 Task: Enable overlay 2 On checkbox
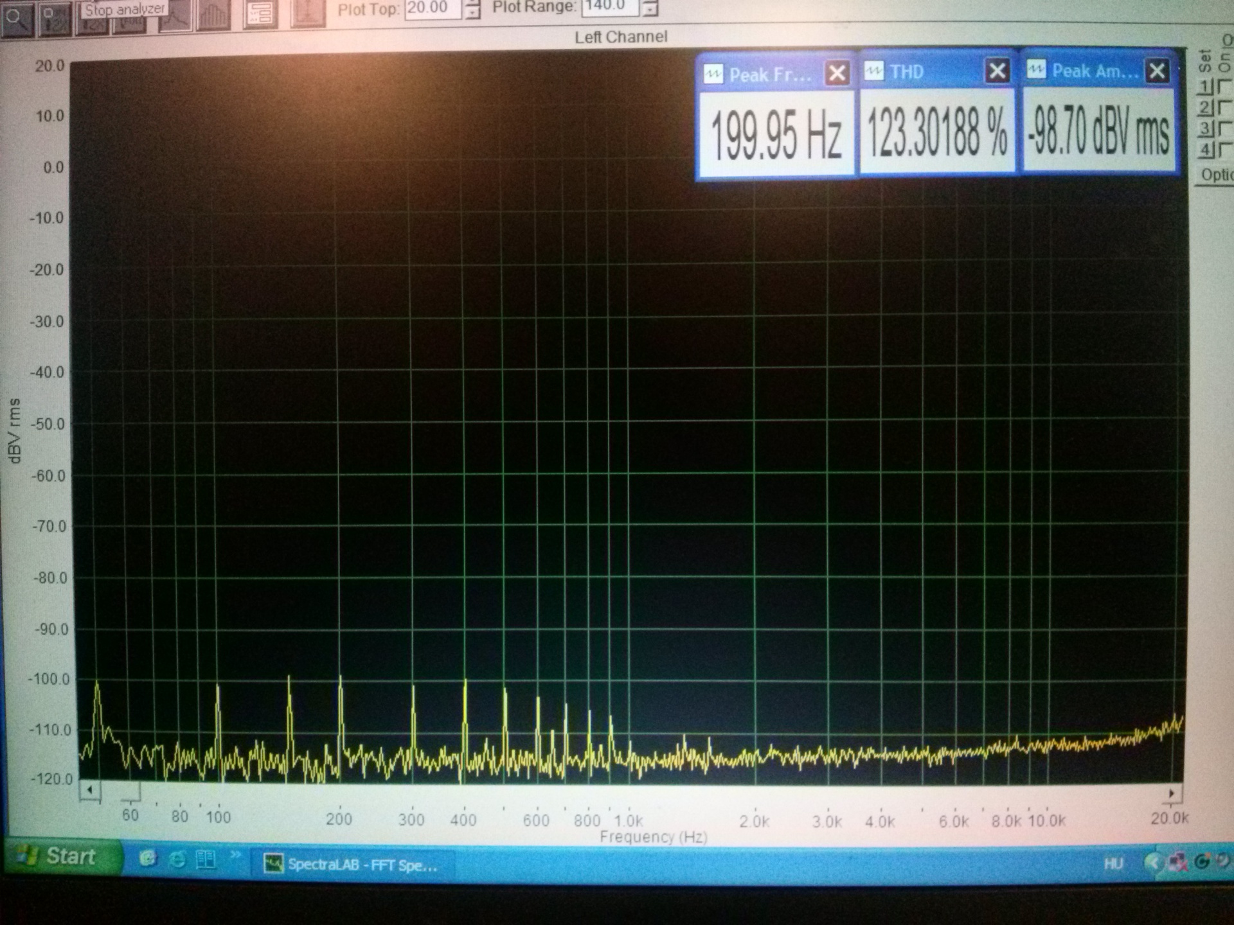click(1224, 107)
